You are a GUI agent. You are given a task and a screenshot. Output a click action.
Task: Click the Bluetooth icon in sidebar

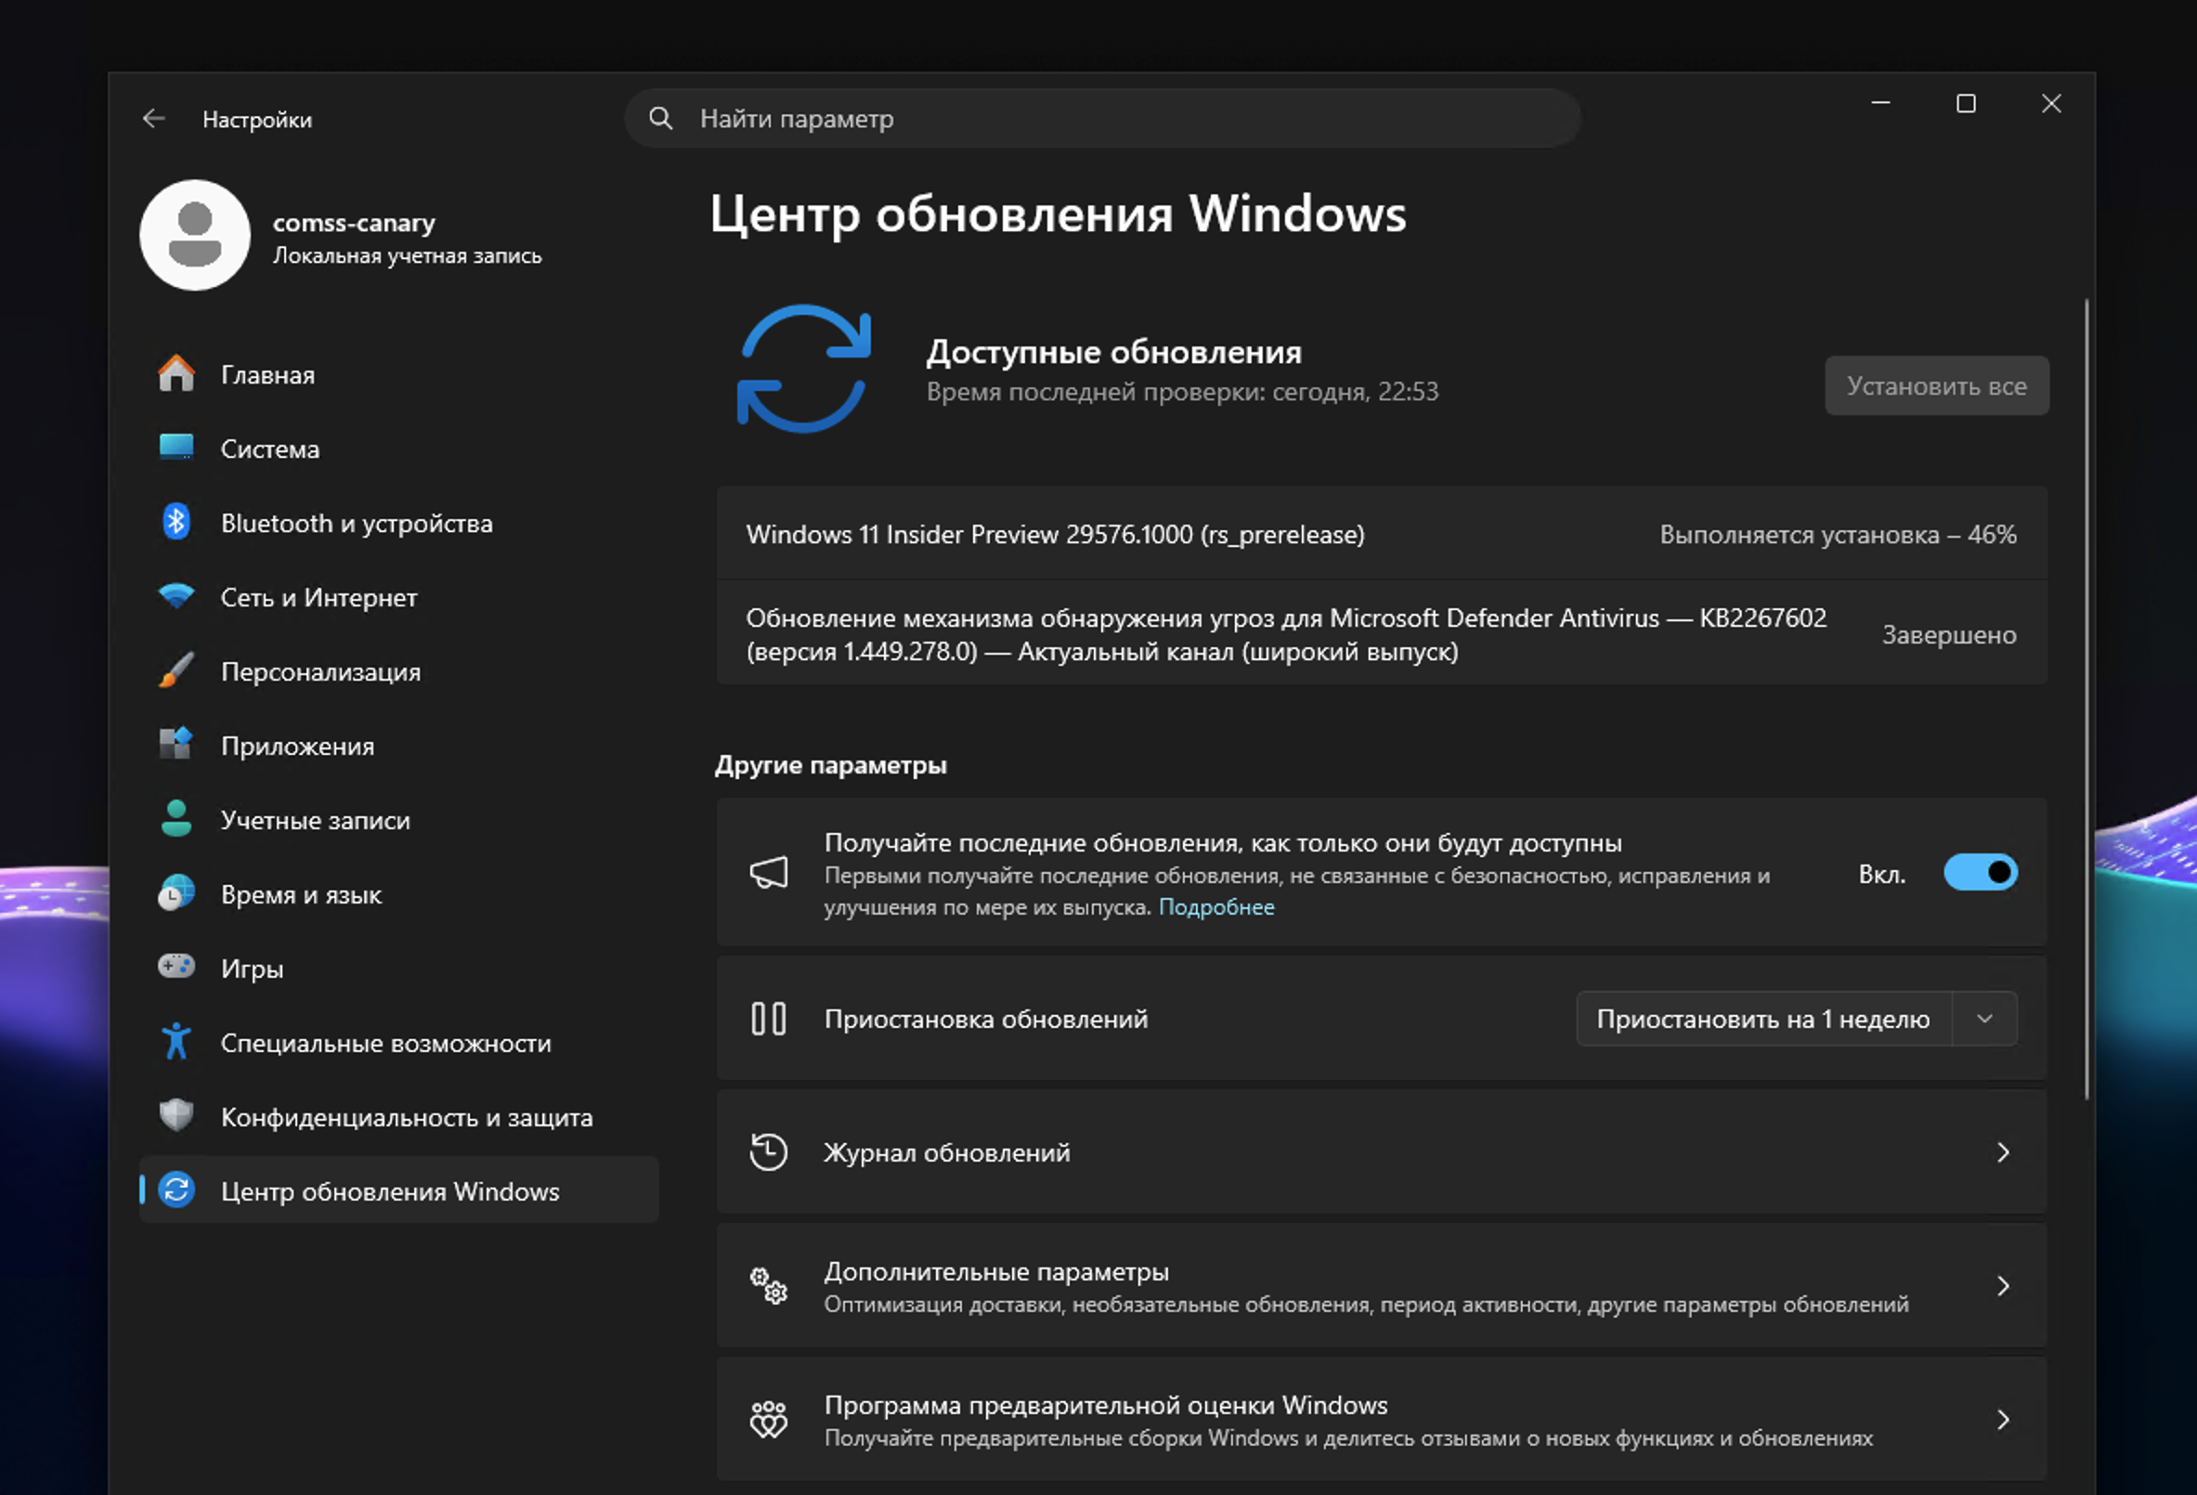176,522
